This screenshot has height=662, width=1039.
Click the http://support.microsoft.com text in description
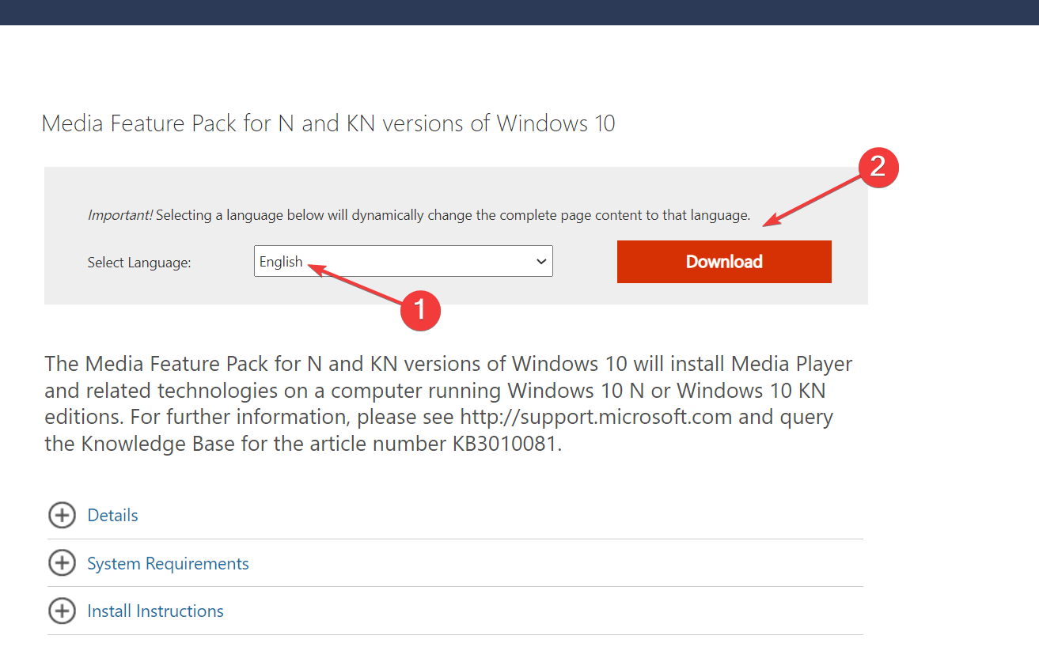(596, 417)
